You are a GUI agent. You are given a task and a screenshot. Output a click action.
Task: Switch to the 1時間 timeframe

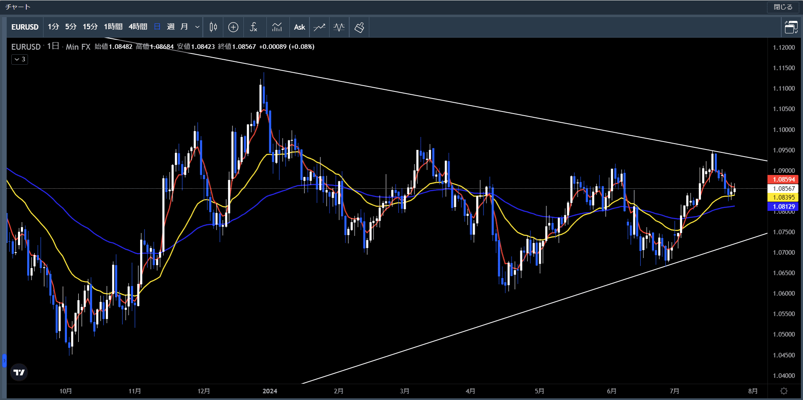pyautogui.click(x=113, y=27)
